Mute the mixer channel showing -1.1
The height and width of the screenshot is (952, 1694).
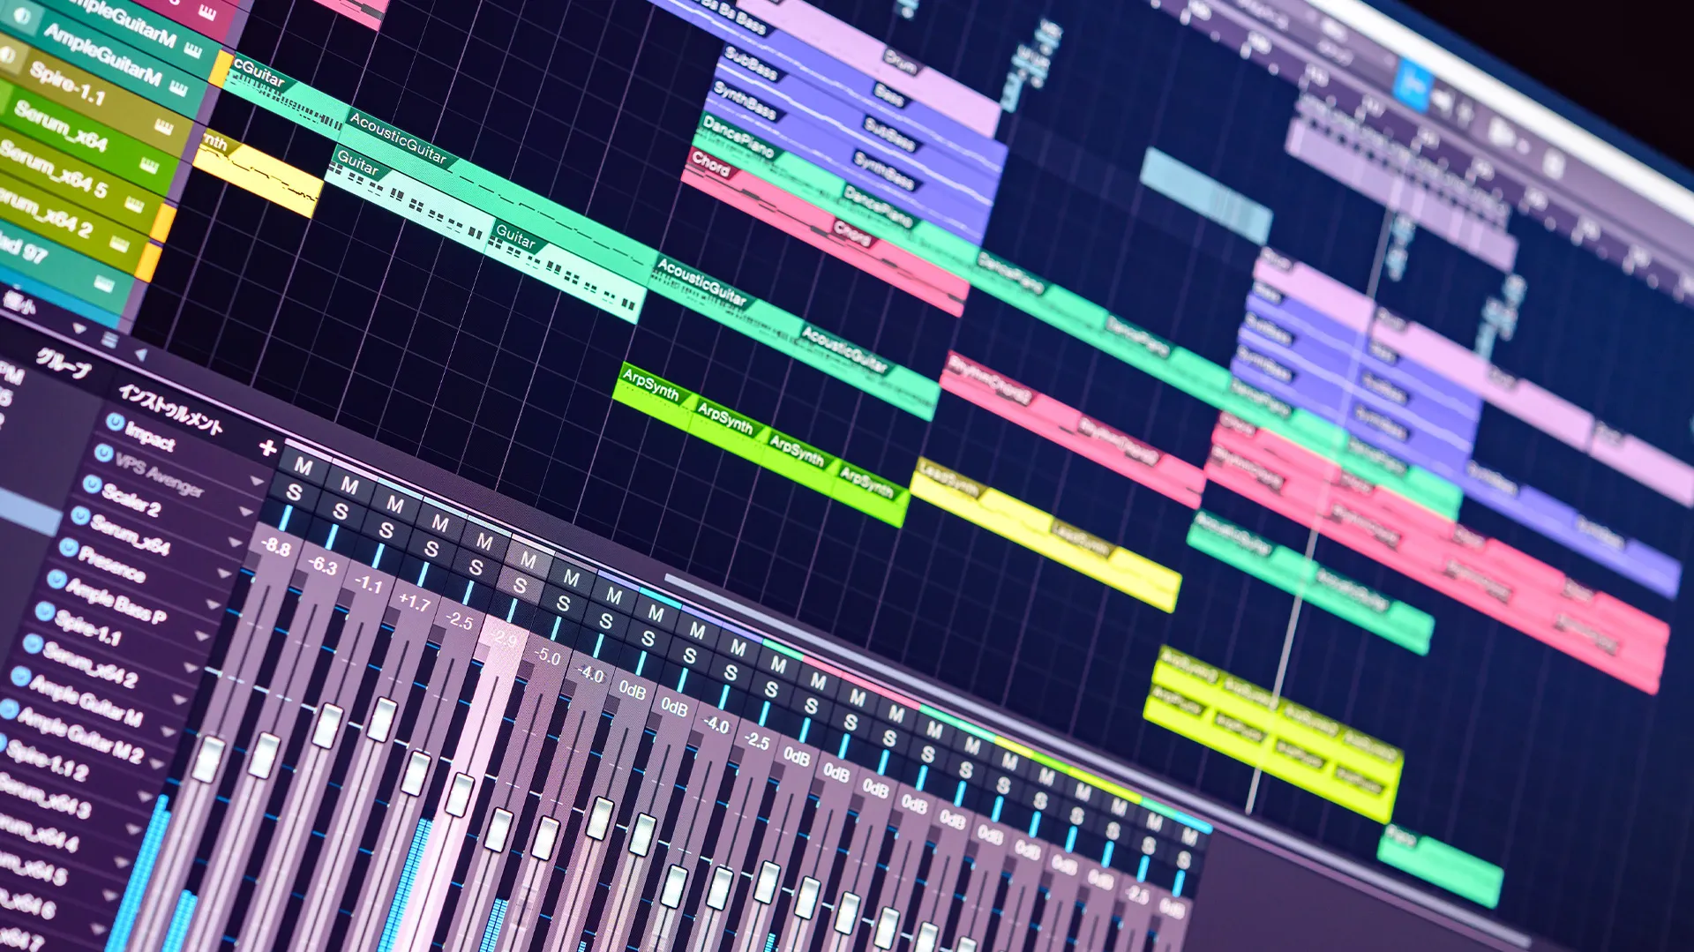pyautogui.click(x=394, y=505)
